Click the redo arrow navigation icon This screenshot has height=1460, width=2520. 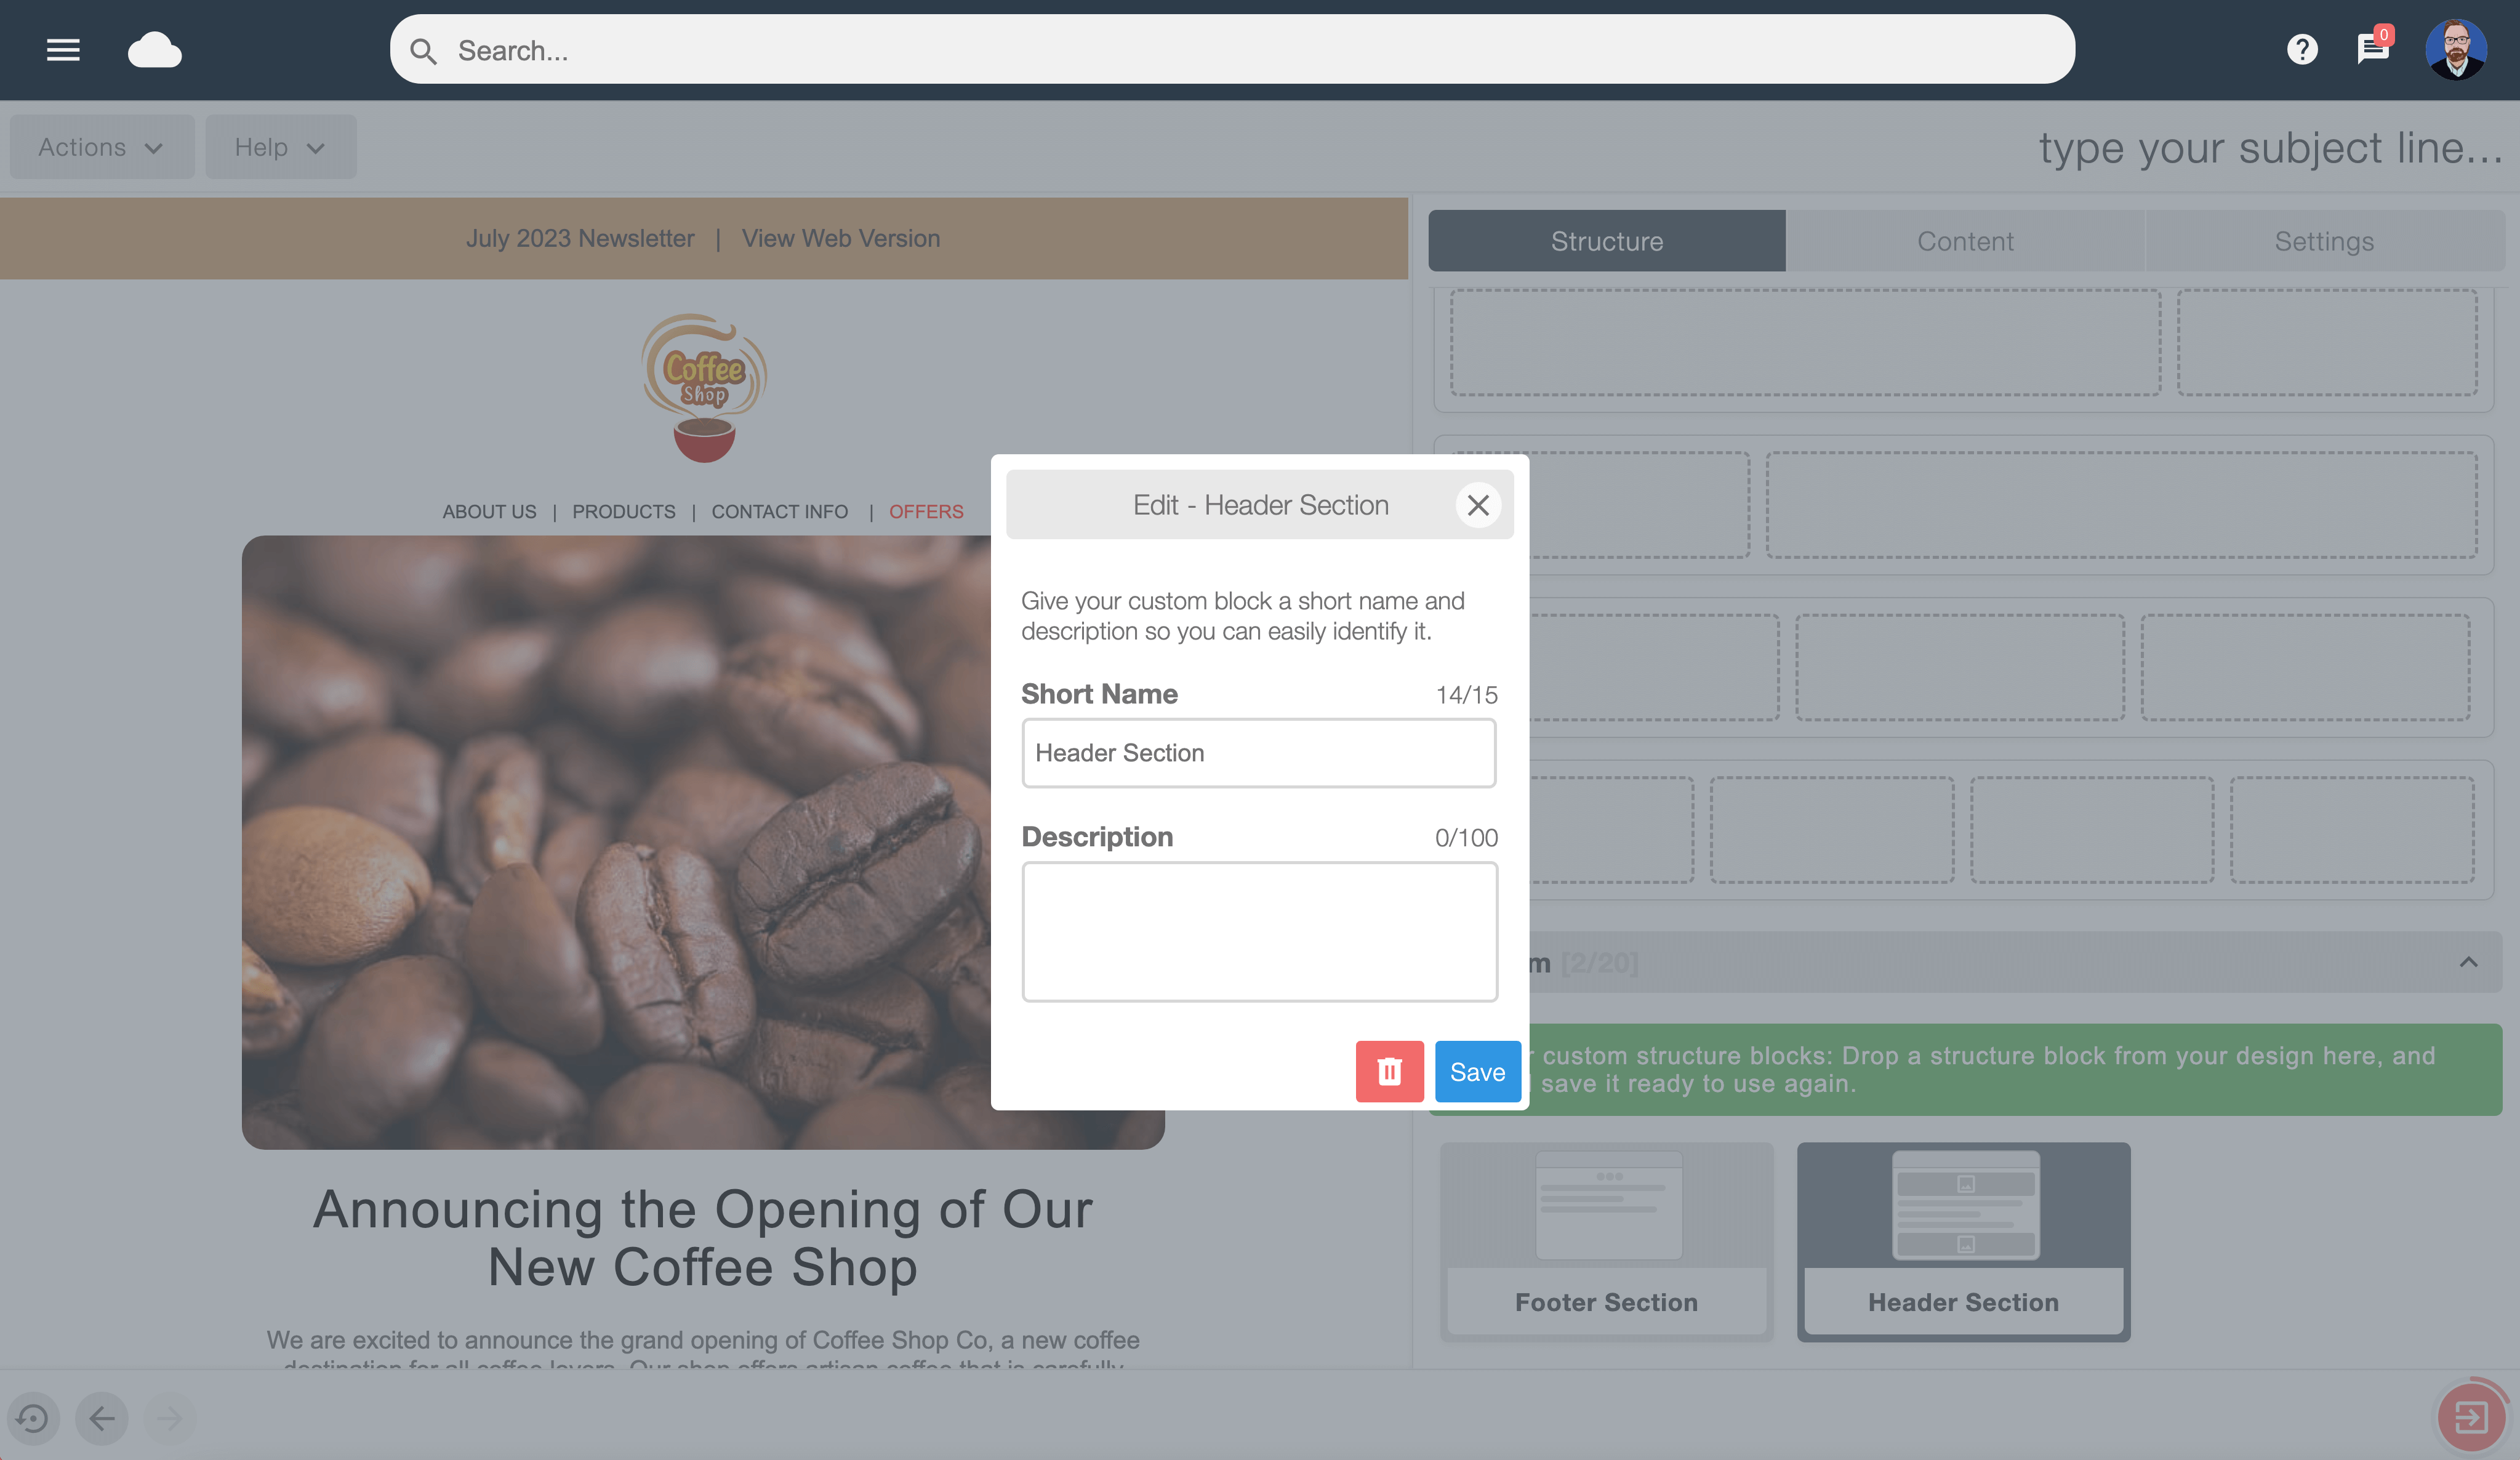tap(169, 1416)
